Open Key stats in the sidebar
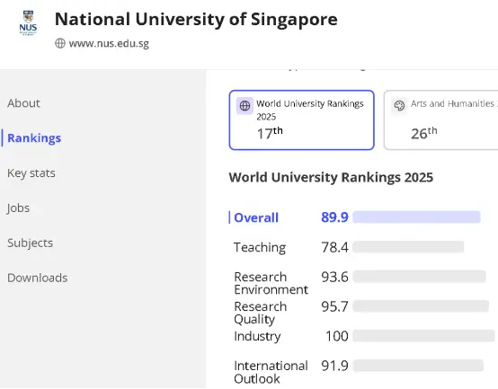This screenshot has width=498, height=389. tap(31, 173)
